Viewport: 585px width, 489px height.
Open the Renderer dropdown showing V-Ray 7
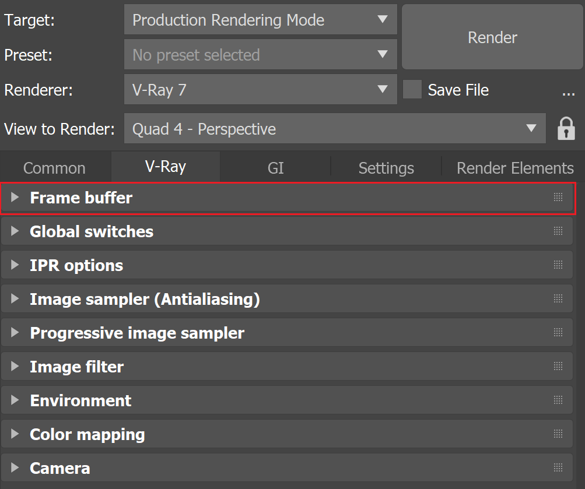[260, 89]
